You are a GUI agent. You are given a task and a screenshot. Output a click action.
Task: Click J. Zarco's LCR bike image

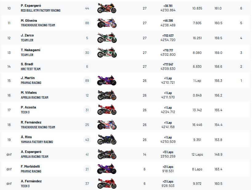click(x=107, y=38)
